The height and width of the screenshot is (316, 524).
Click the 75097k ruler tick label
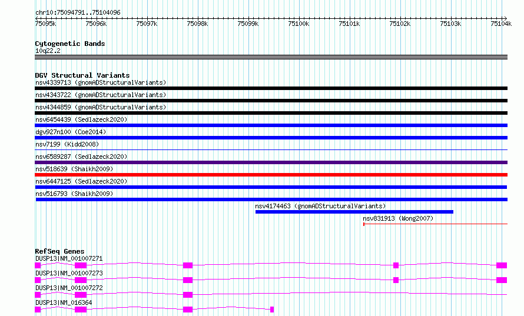[x=147, y=24]
